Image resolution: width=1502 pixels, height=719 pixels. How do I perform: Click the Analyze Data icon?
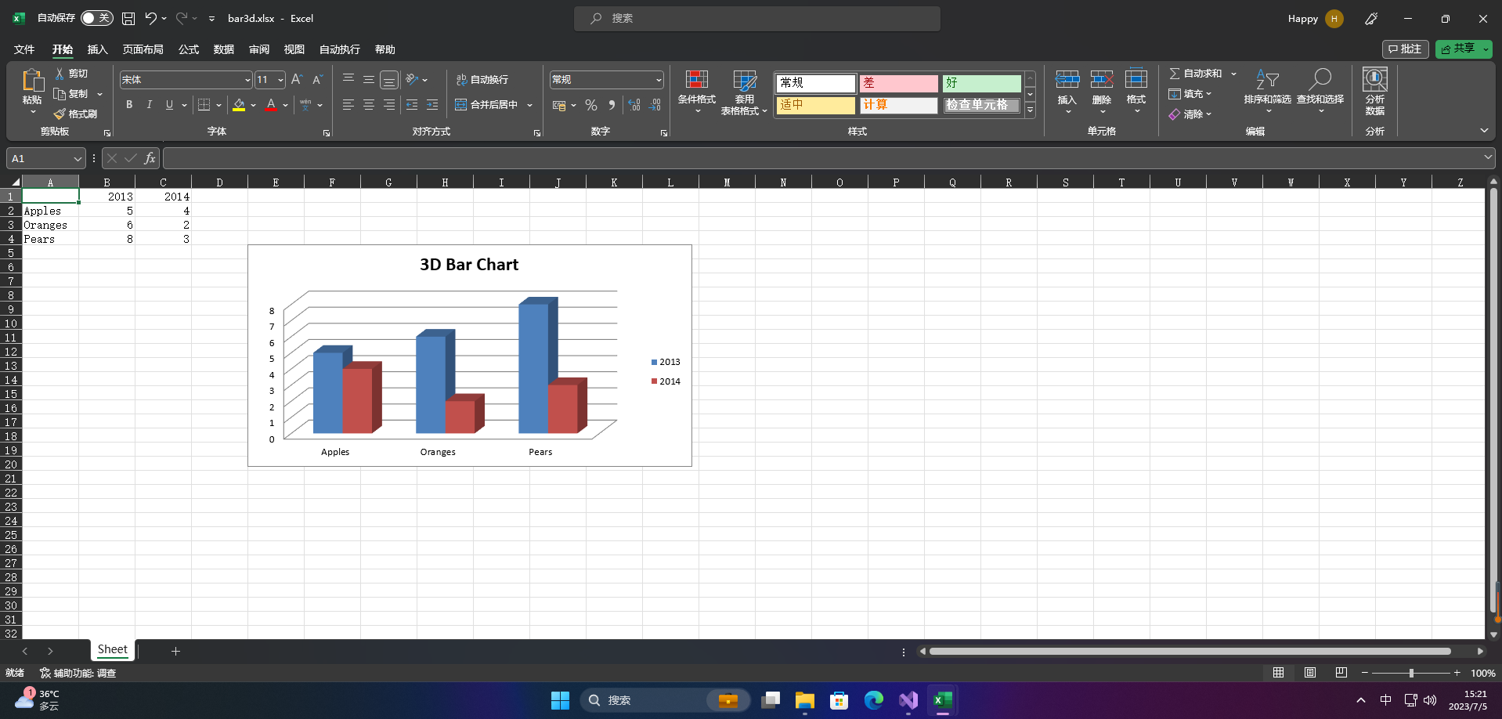point(1375,79)
